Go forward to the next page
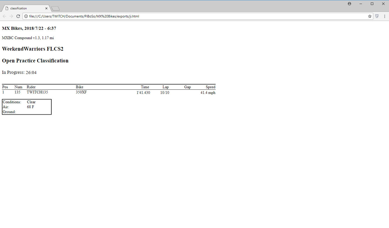Viewport: 389px width, 228px height. tap(11, 16)
